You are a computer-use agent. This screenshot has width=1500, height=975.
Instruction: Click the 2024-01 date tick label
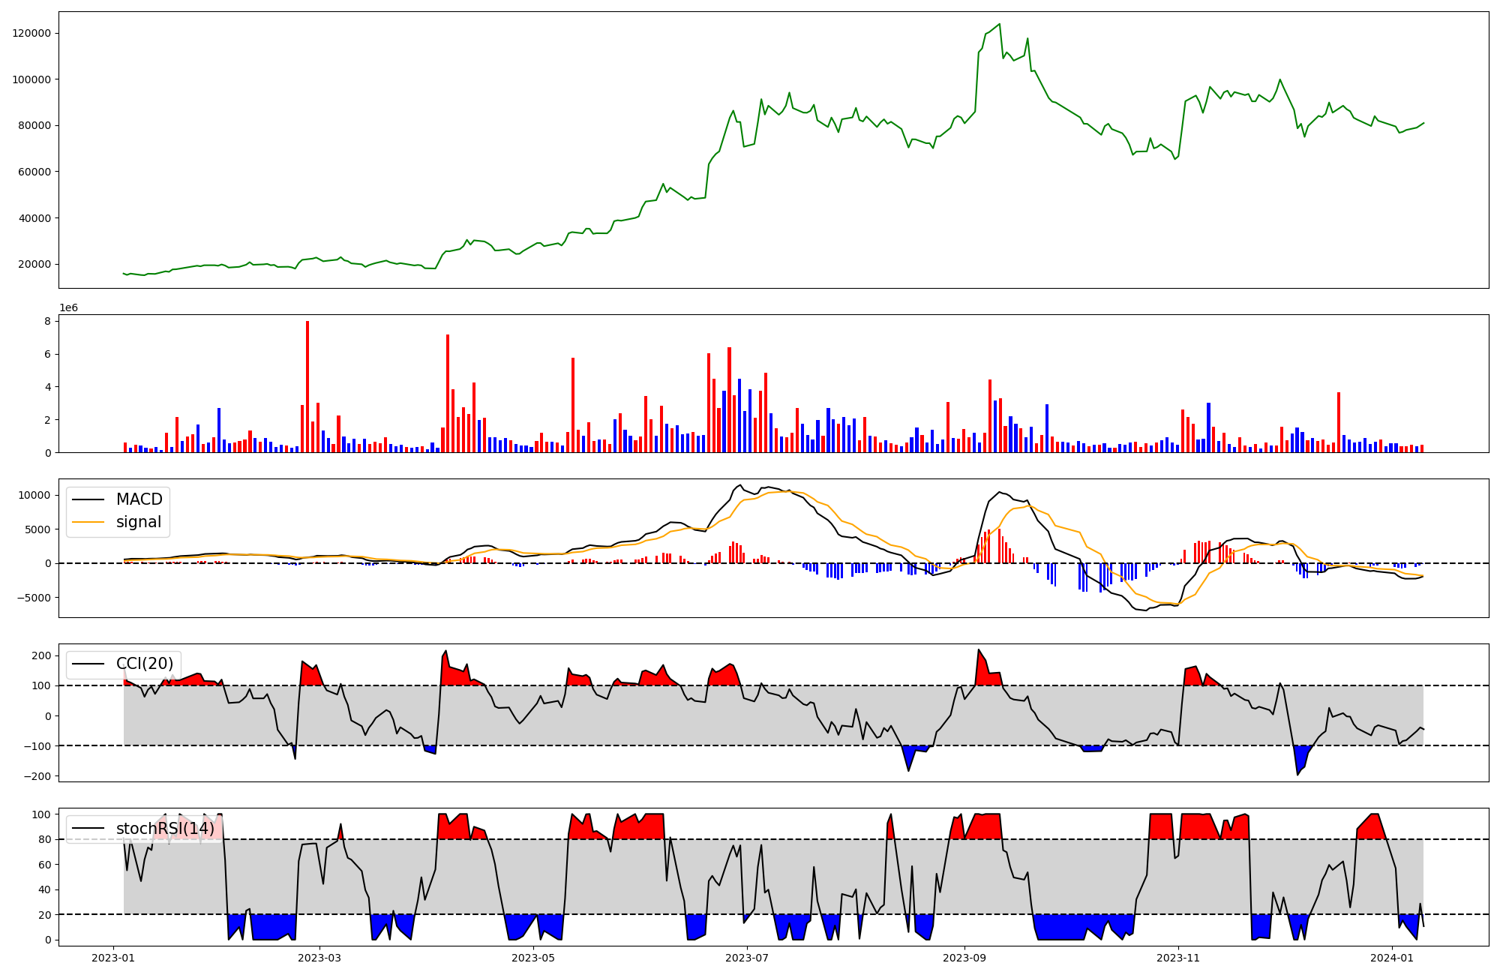click(1392, 958)
